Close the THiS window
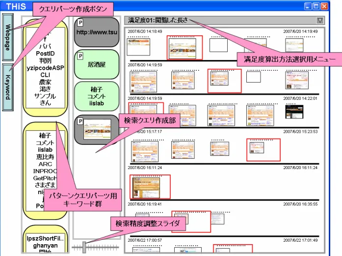 (324, 6)
